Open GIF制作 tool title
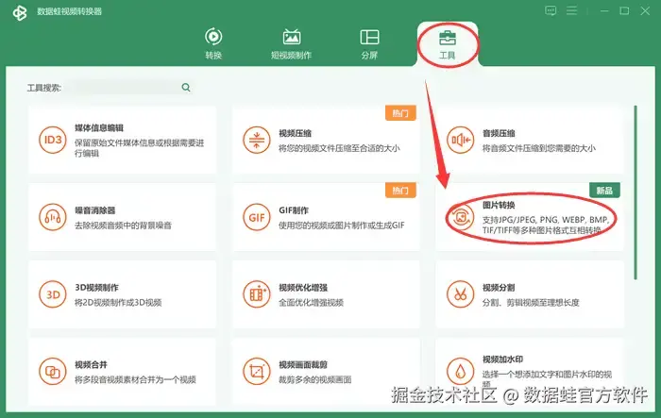Screen dimensions: 661x418 pyautogui.click(x=294, y=210)
